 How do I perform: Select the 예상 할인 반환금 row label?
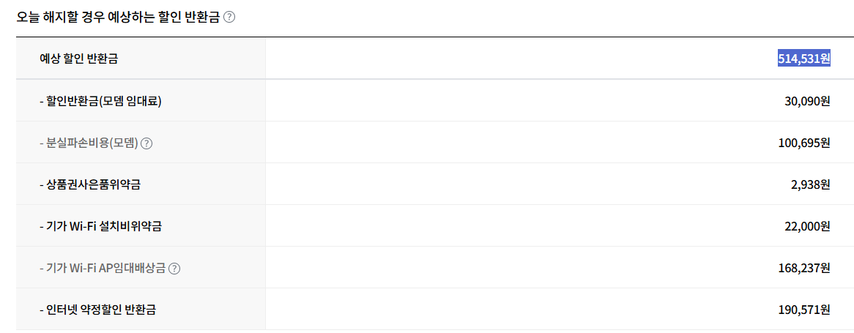coord(78,59)
